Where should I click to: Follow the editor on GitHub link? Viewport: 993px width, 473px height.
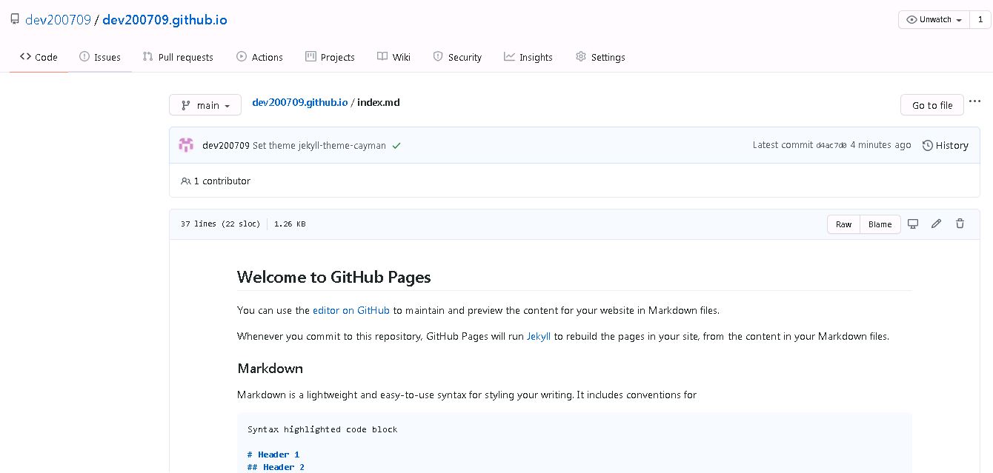(x=351, y=310)
